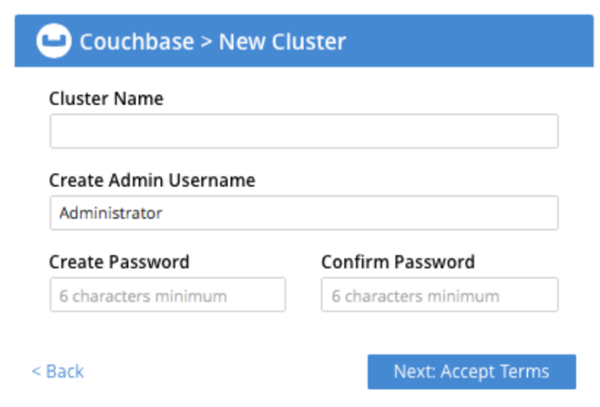Click the Create Admin Username label
The image size is (600, 407).
(x=152, y=180)
